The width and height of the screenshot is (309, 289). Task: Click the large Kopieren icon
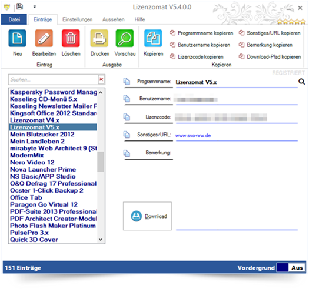(153, 38)
